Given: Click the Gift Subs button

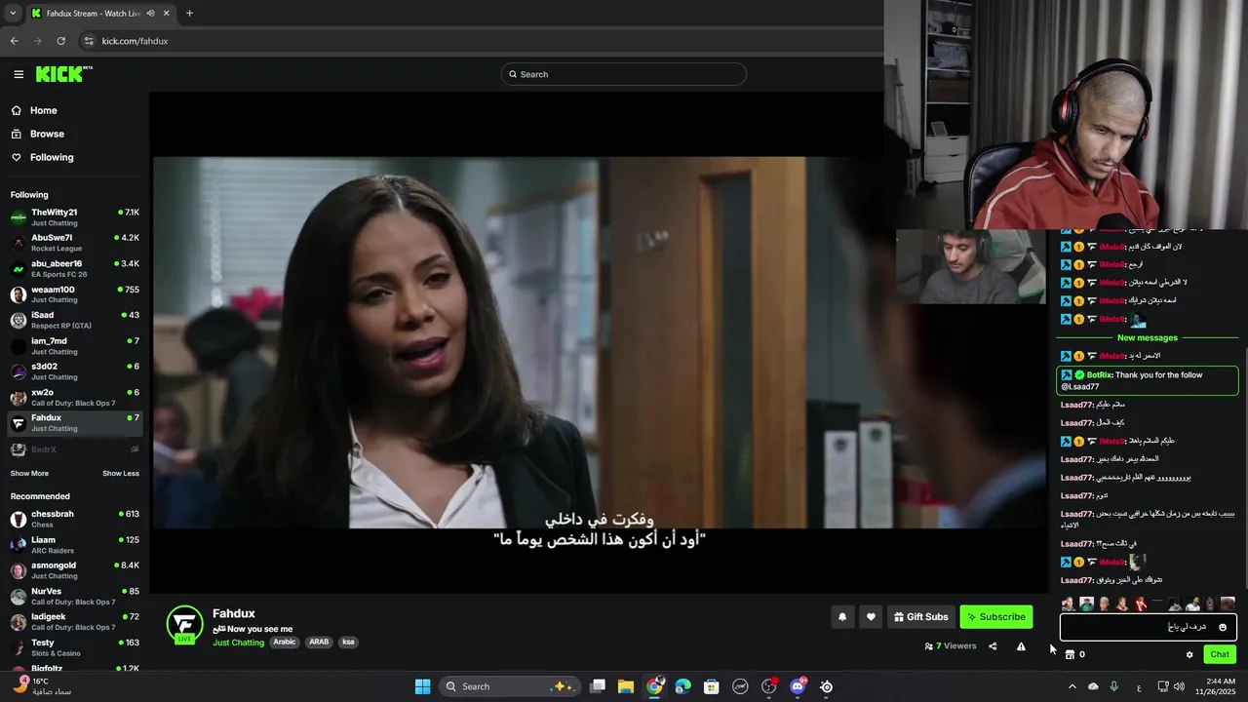Looking at the screenshot, I should [921, 616].
